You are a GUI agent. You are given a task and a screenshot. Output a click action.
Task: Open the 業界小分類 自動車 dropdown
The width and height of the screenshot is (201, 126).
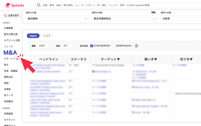(x=181, y=19)
